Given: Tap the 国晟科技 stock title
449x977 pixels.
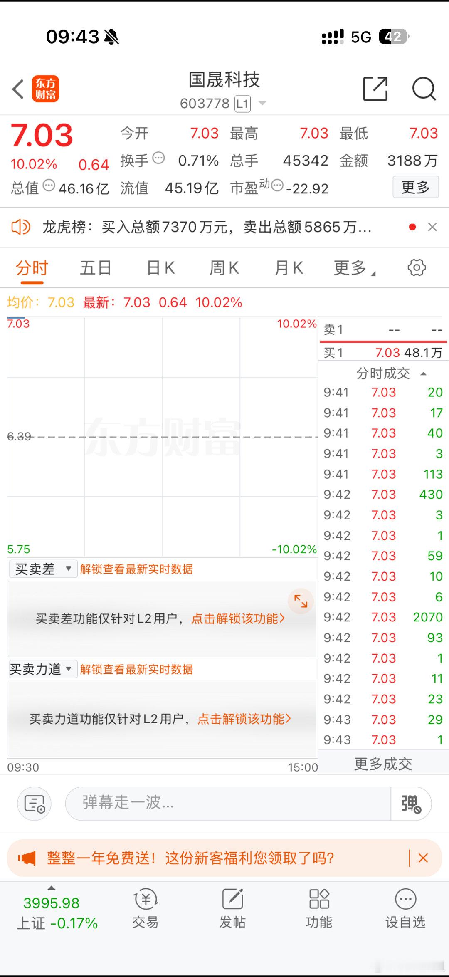Looking at the screenshot, I should pyautogui.click(x=224, y=79).
